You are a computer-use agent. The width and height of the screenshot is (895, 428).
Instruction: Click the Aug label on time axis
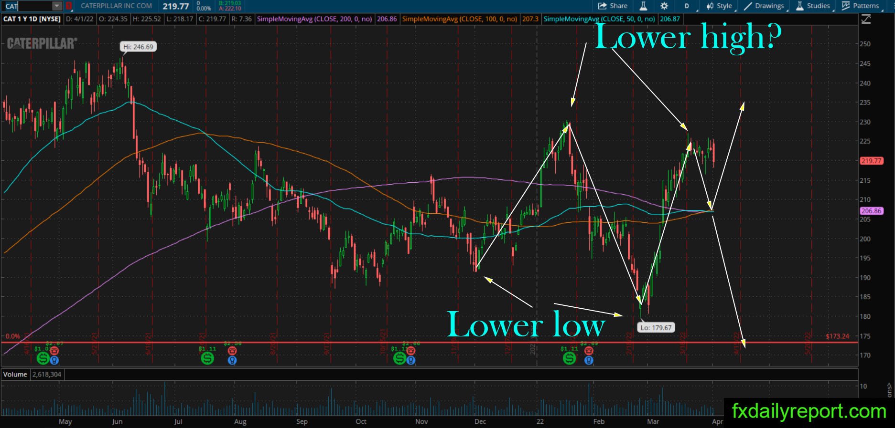(x=240, y=422)
